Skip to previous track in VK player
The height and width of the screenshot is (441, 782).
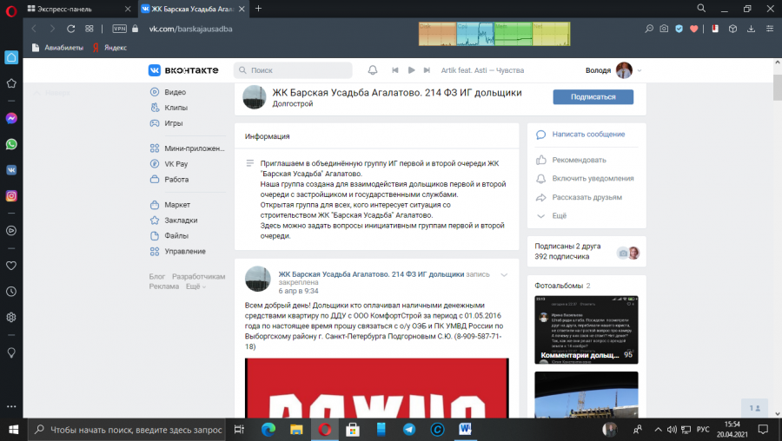pos(395,70)
